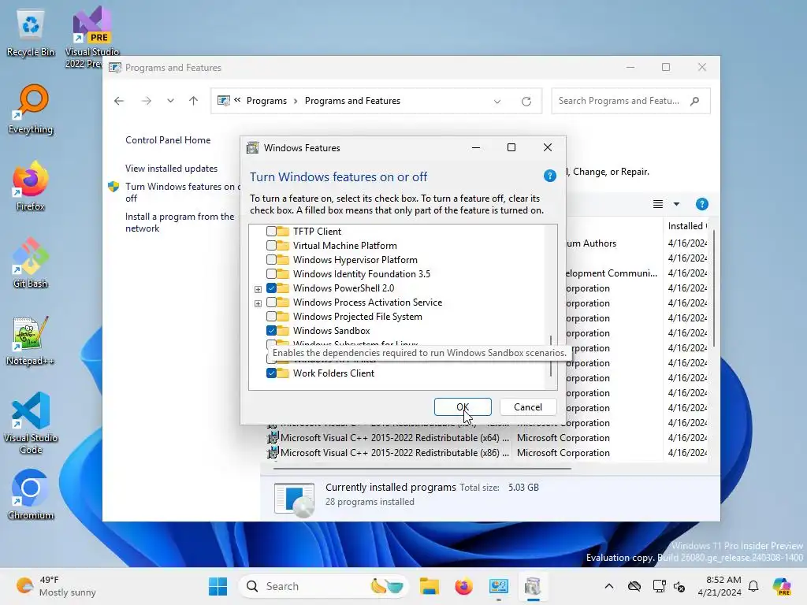
Task: Click the breadcrumb overflow chevrons
Action: tap(237, 100)
